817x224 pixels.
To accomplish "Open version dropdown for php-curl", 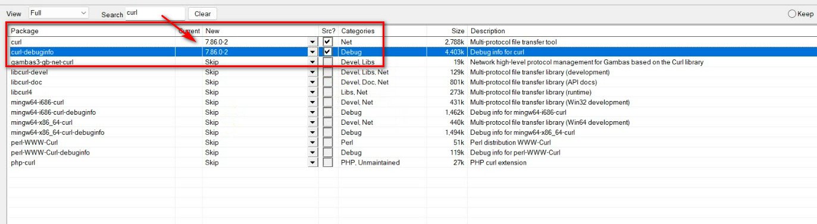I will pyautogui.click(x=312, y=163).
